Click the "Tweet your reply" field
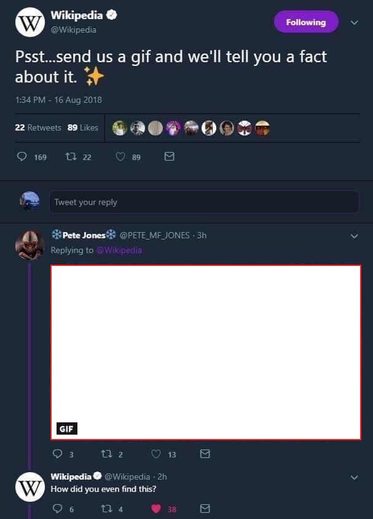The width and height of the screenshot is (373, 519). [x=204, y=202]
